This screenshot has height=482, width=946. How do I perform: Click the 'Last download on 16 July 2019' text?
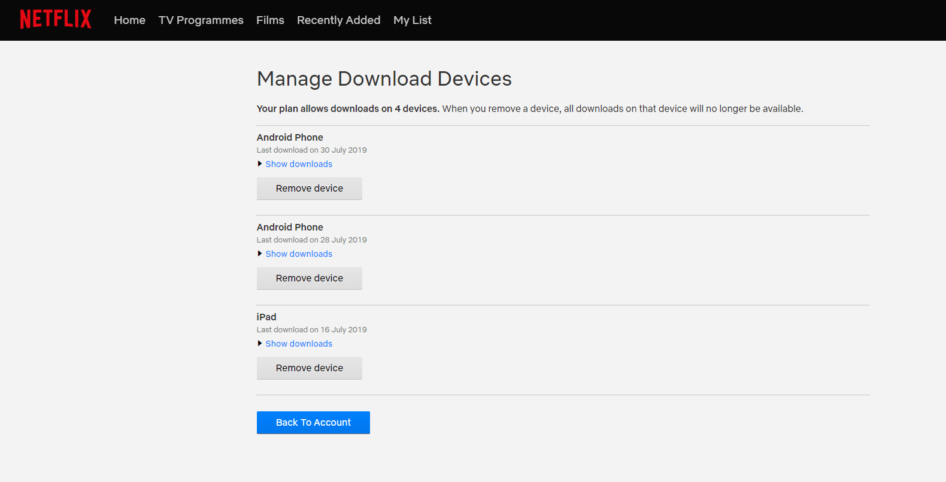(311, 330)
